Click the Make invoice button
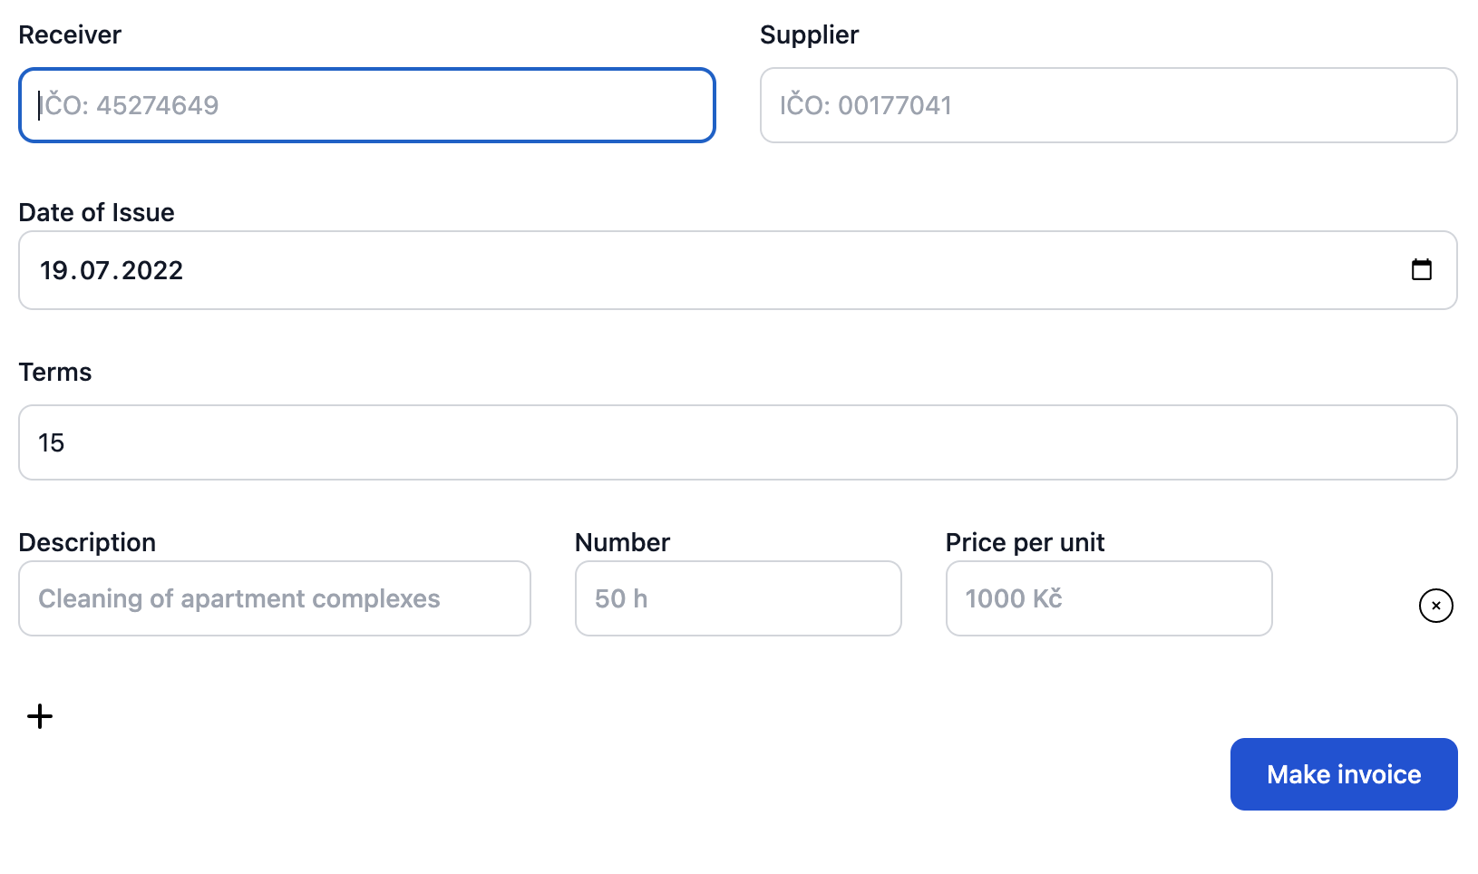This screenshot has height=874, width=1478. click(1343, 774)
